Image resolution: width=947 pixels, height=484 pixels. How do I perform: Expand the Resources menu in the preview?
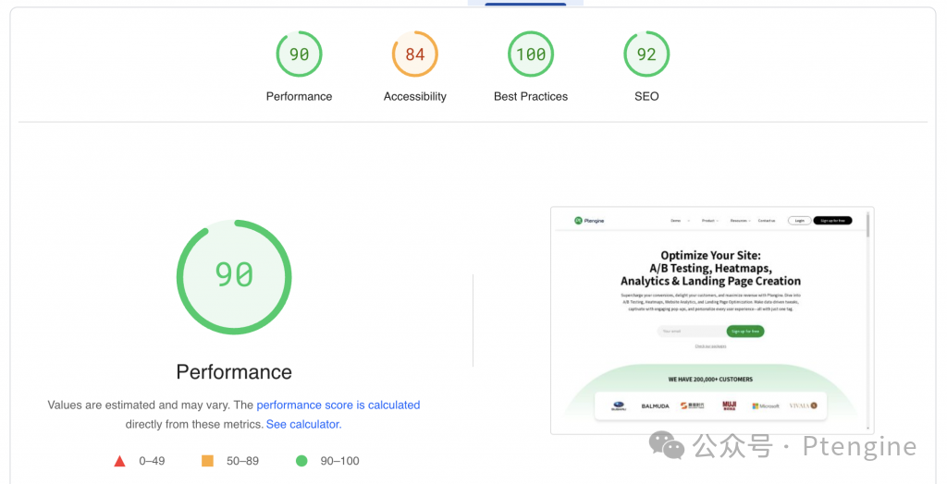pos(739,221)
